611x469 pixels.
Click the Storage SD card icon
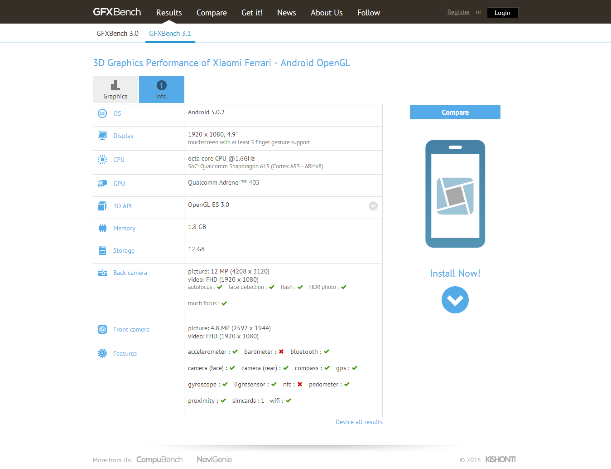[102, 250]
